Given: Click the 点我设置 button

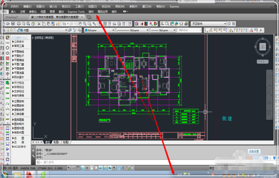Looking at the screenshot, I should pos(254,152).
